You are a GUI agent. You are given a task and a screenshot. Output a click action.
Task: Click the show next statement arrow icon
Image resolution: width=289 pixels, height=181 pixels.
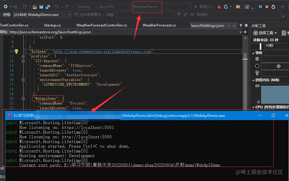(x=282, y=7)
